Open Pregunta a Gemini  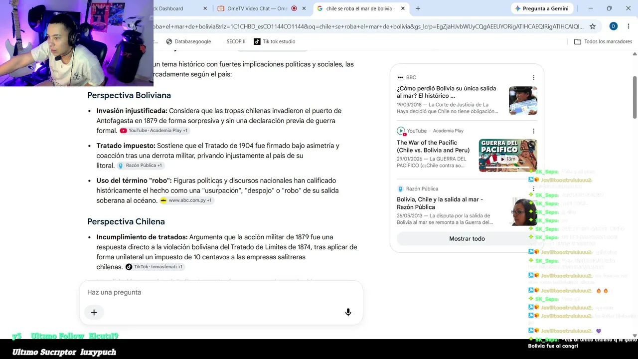point(541,8)
